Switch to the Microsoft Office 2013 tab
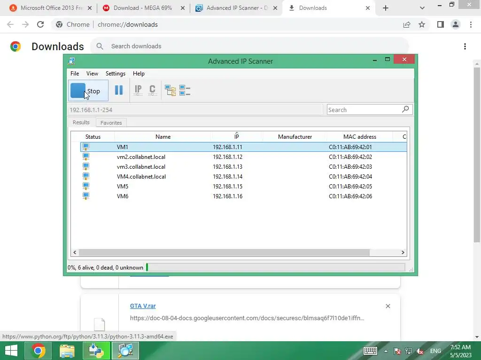The height and width of the screenshot is (360, 481). point(51,8)
